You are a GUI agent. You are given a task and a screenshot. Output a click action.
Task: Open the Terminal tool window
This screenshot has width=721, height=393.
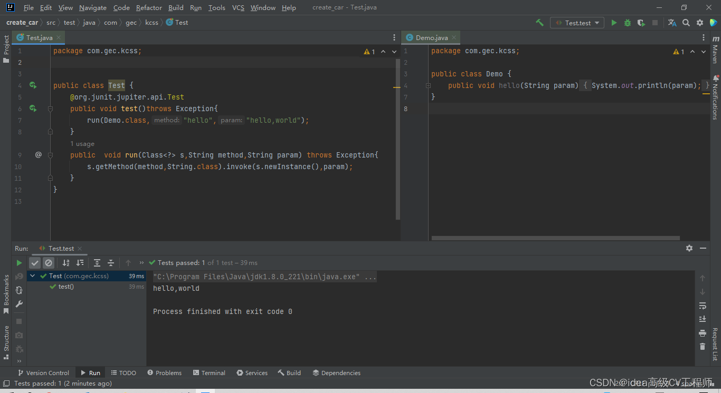point(209,373)
